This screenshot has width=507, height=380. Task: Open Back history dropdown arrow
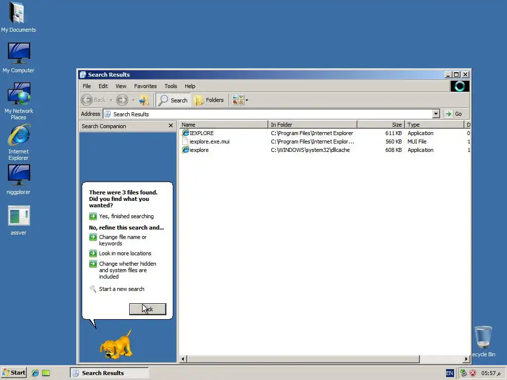pos(111,100)
